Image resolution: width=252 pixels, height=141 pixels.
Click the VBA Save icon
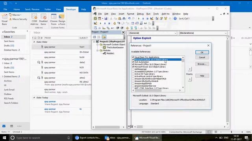click(106, 18)
